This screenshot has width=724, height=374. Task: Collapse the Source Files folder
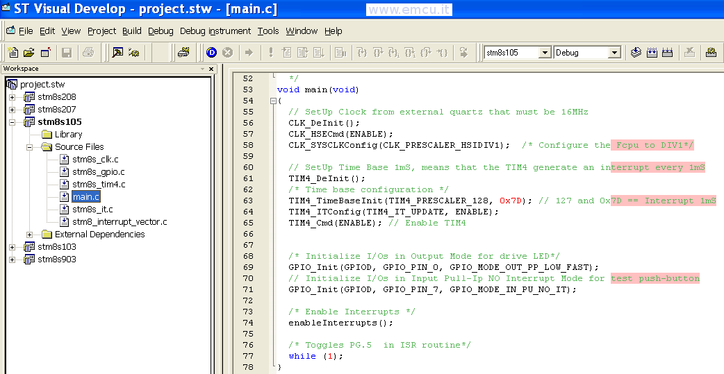tap(30, 147)
